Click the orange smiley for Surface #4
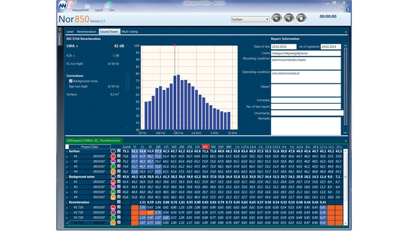The image size is (411, 231). (x=113, y=172)
